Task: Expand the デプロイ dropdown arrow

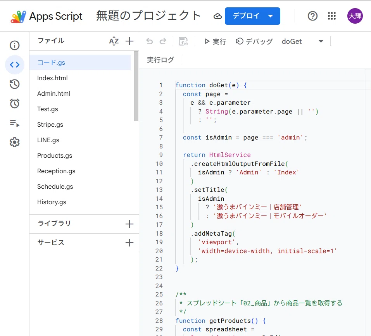Action: [271, 16]
